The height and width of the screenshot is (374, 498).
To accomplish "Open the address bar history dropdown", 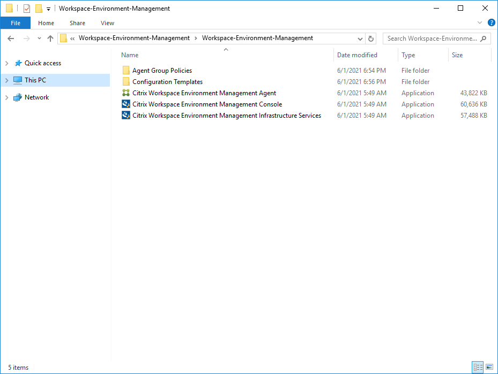I will 360,39.
